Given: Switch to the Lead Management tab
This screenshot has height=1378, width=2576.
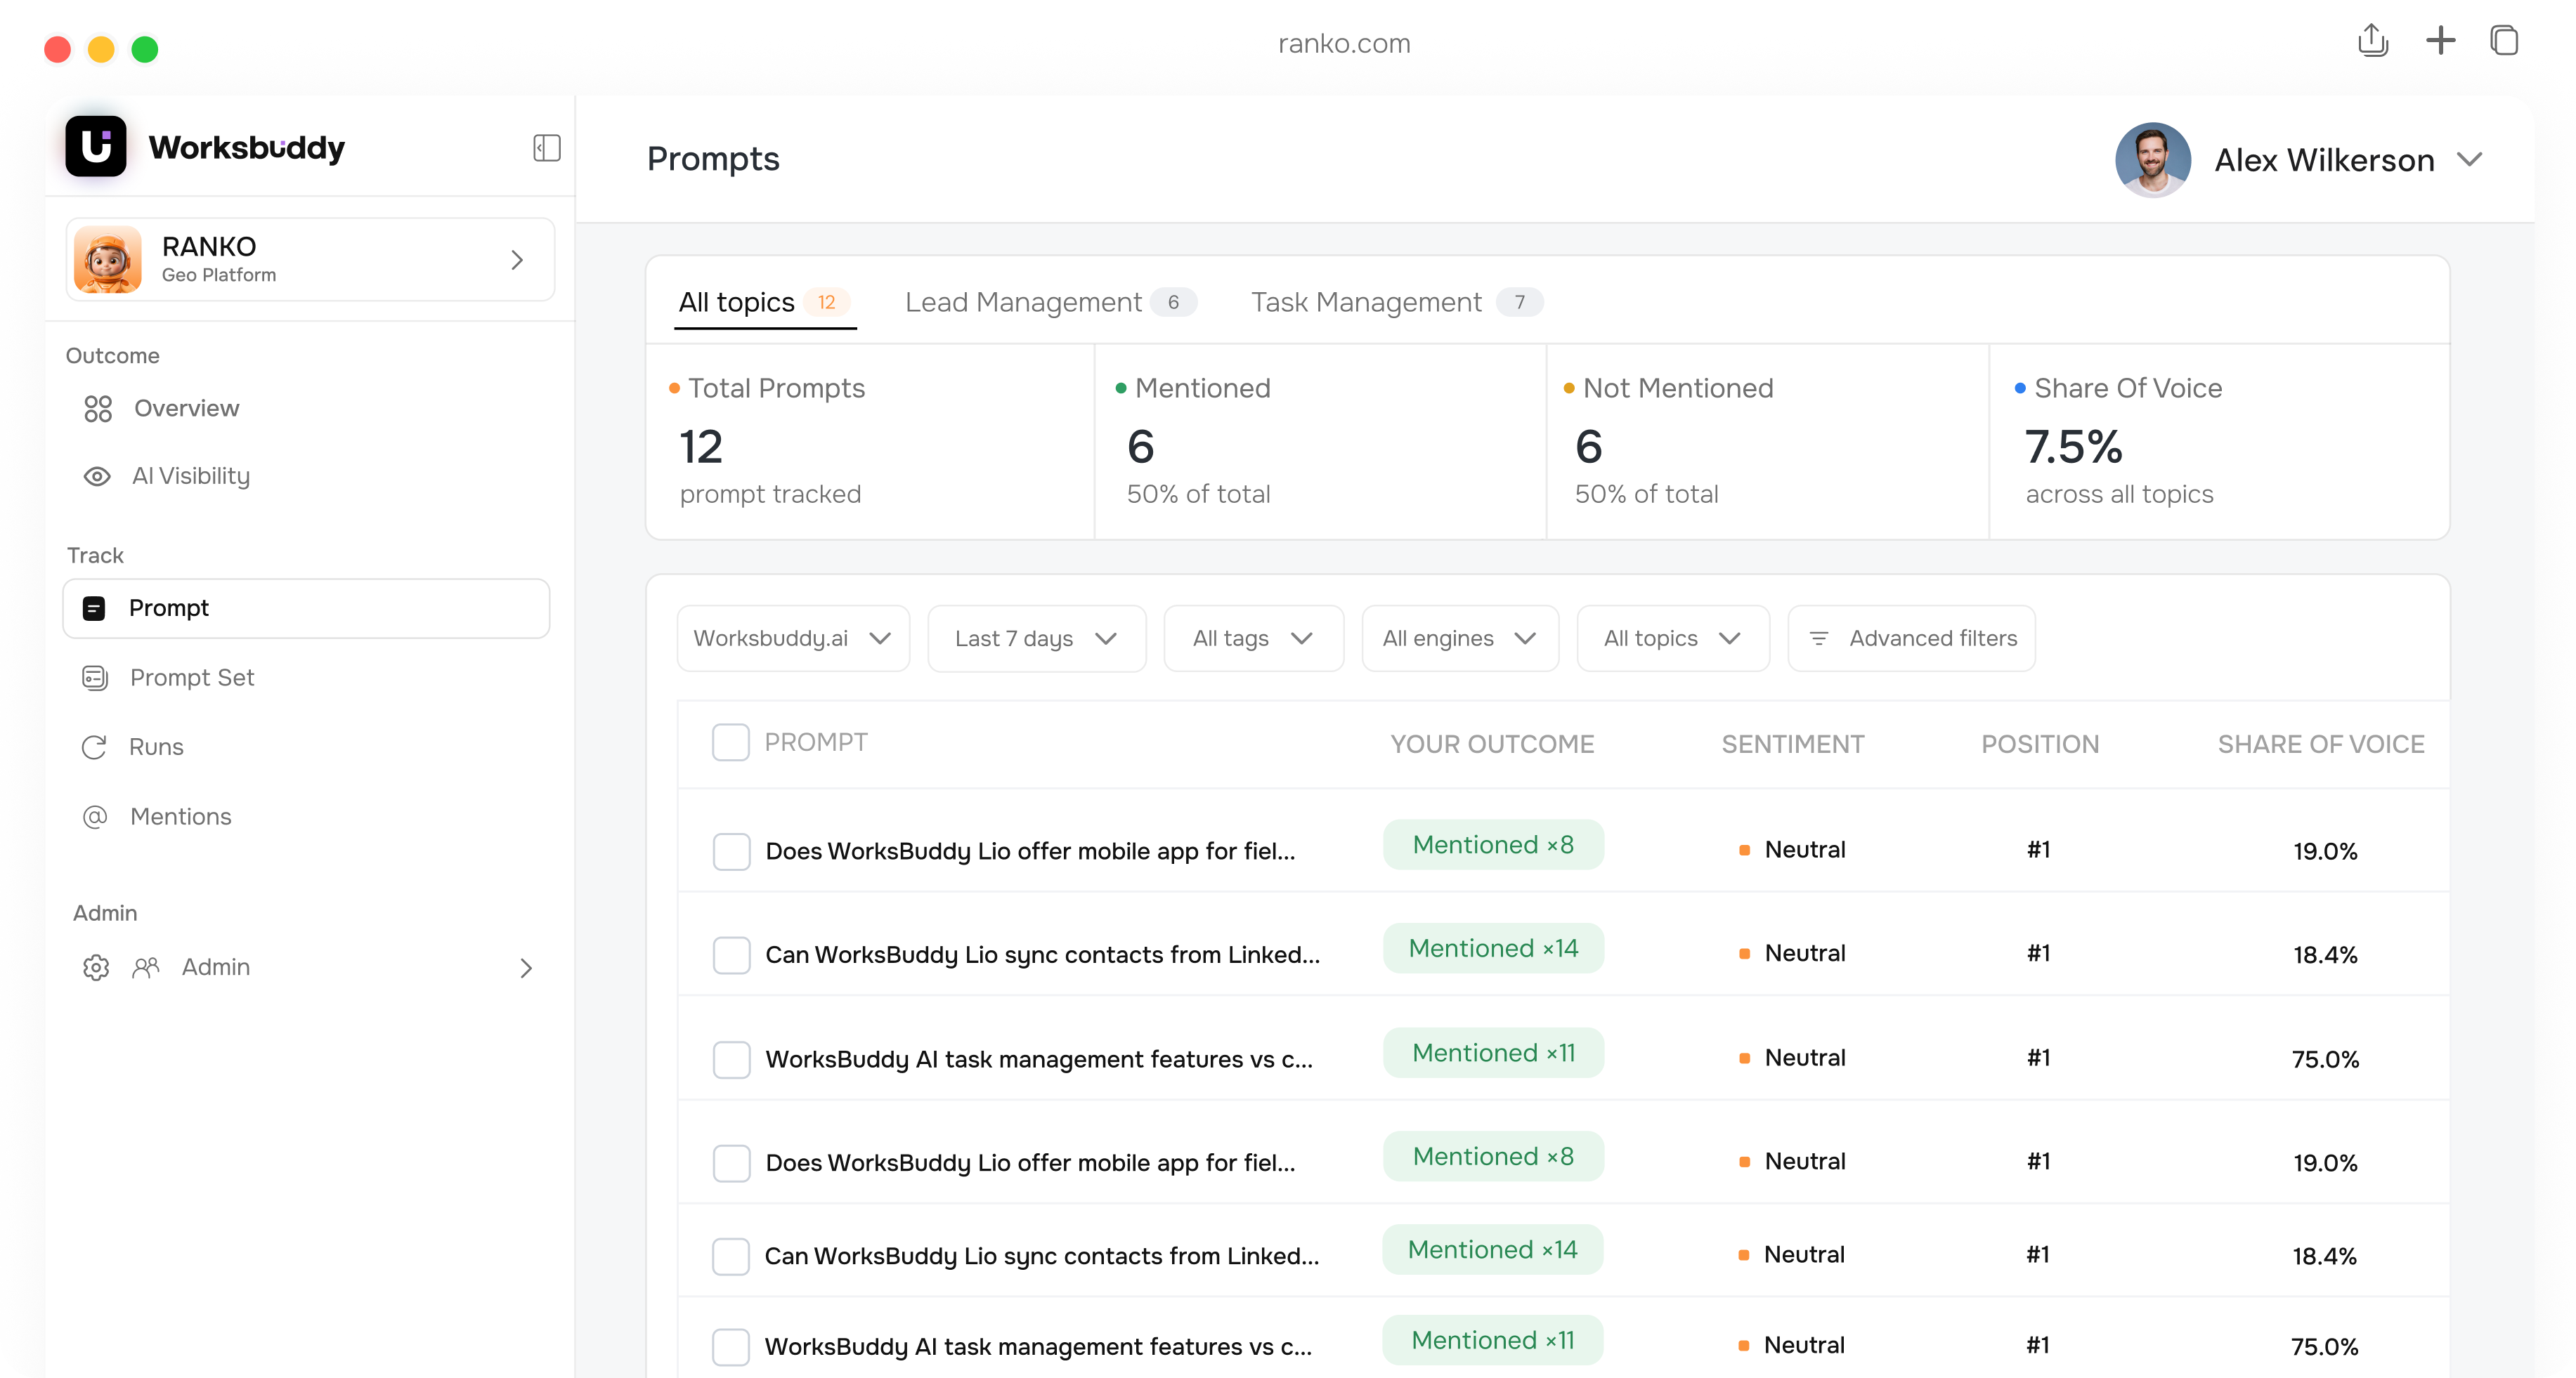Looking at the screenshot, I should pyautogui.click(x=1050, y=302).
